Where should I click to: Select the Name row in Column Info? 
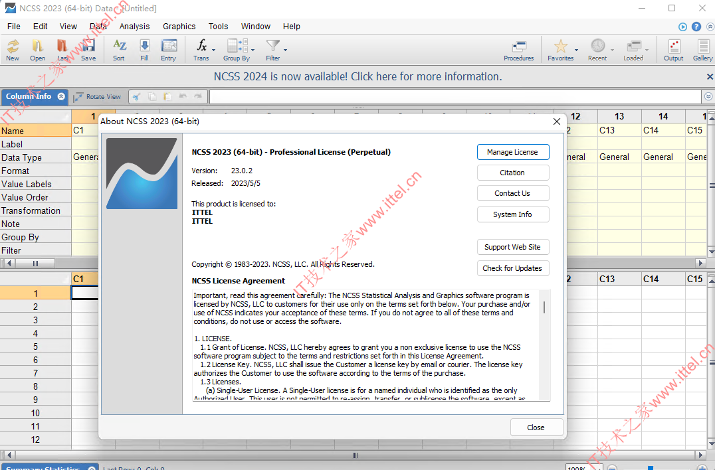coord(36,131)
